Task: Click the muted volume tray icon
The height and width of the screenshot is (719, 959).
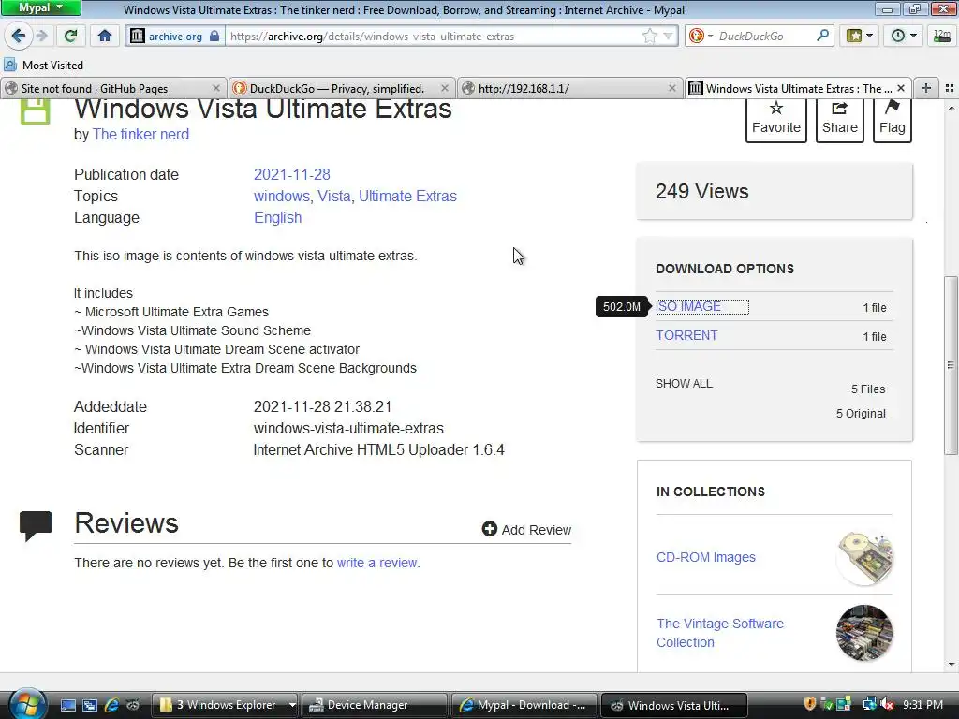Action: tap(887, 704)
